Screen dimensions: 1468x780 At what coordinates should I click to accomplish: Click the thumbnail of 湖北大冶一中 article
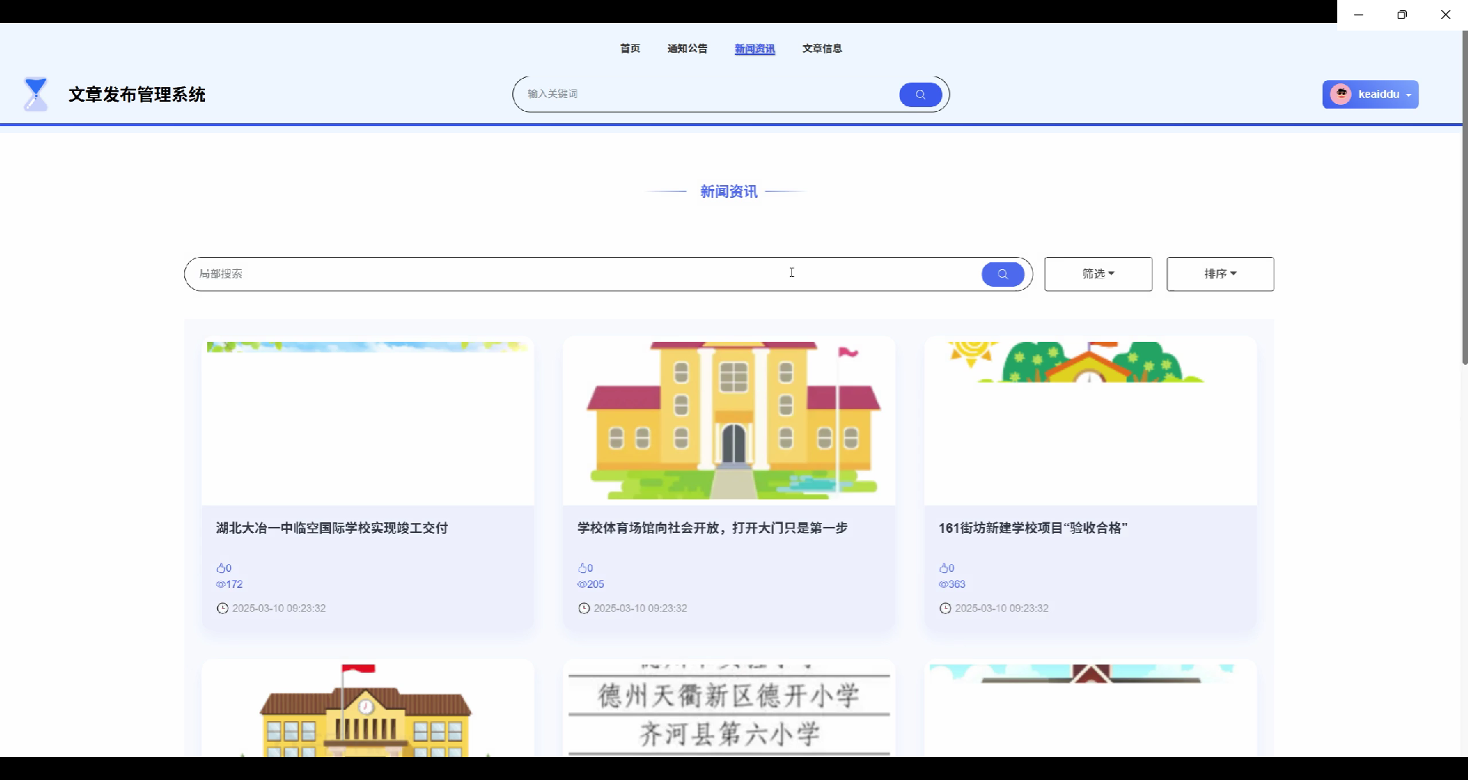click(x=368, y=420)
